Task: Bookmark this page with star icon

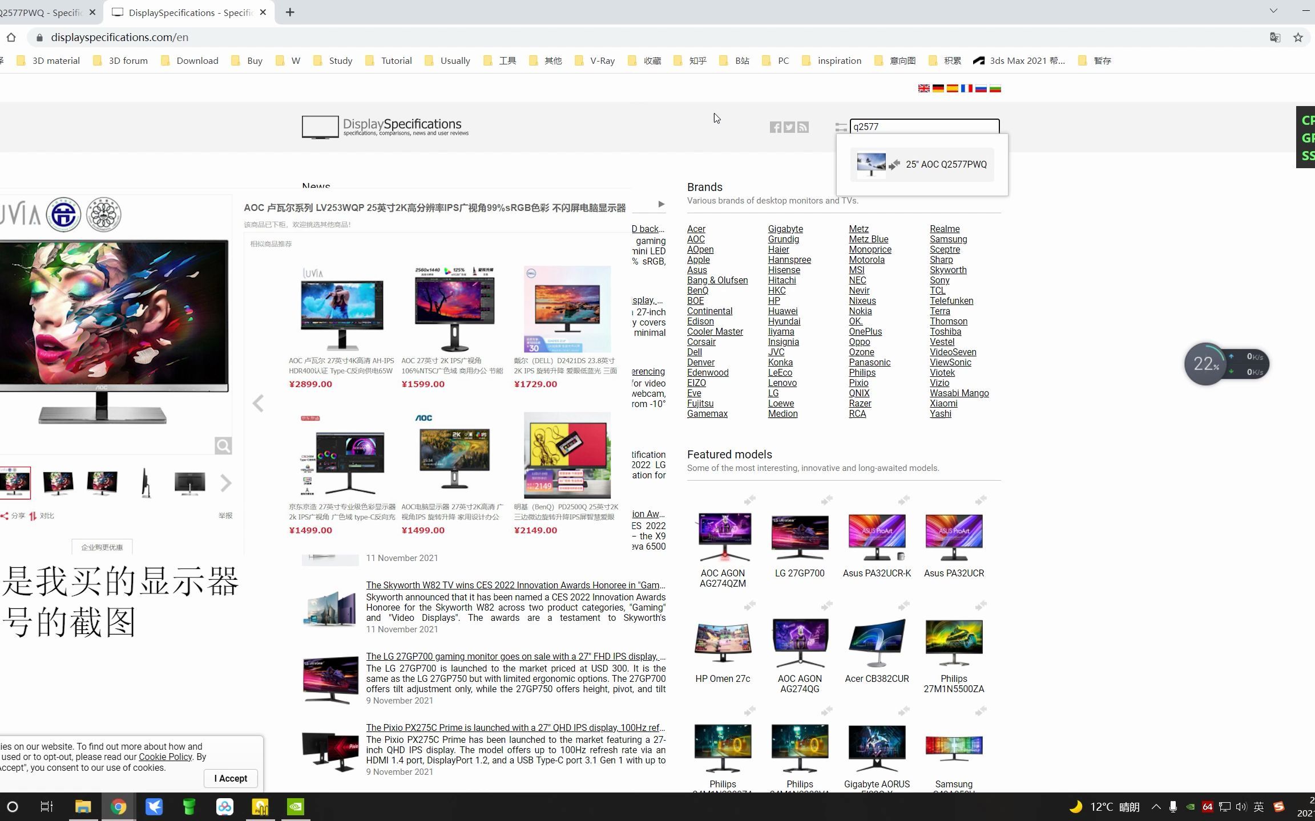Action: pos(1298,38)
